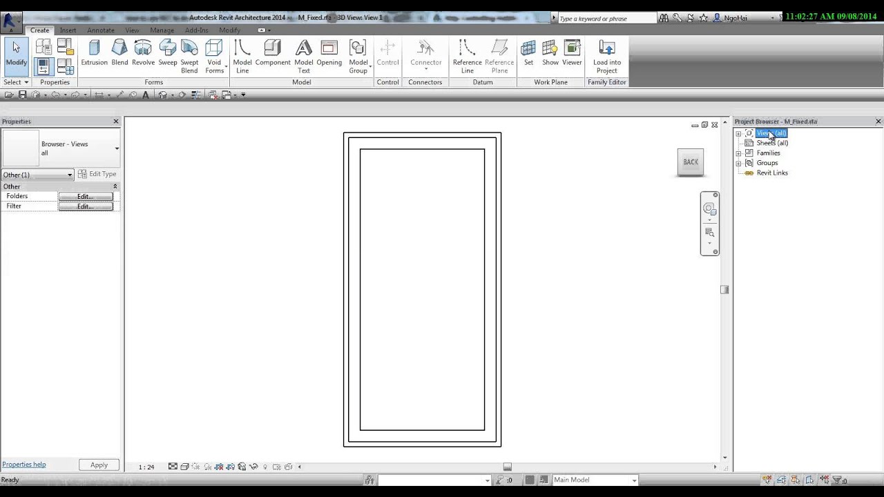Open the Main Model design option dropdown
Image resolution: width=884 pixels, height=497 pixels.
point(595,480)
